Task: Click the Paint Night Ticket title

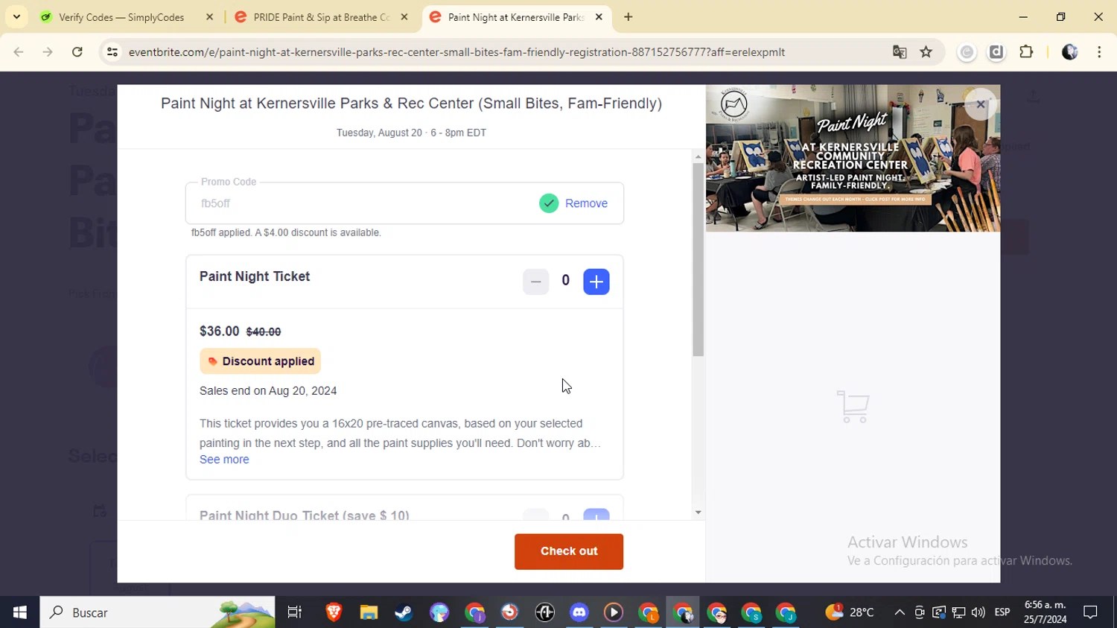Action: [255, 276]
